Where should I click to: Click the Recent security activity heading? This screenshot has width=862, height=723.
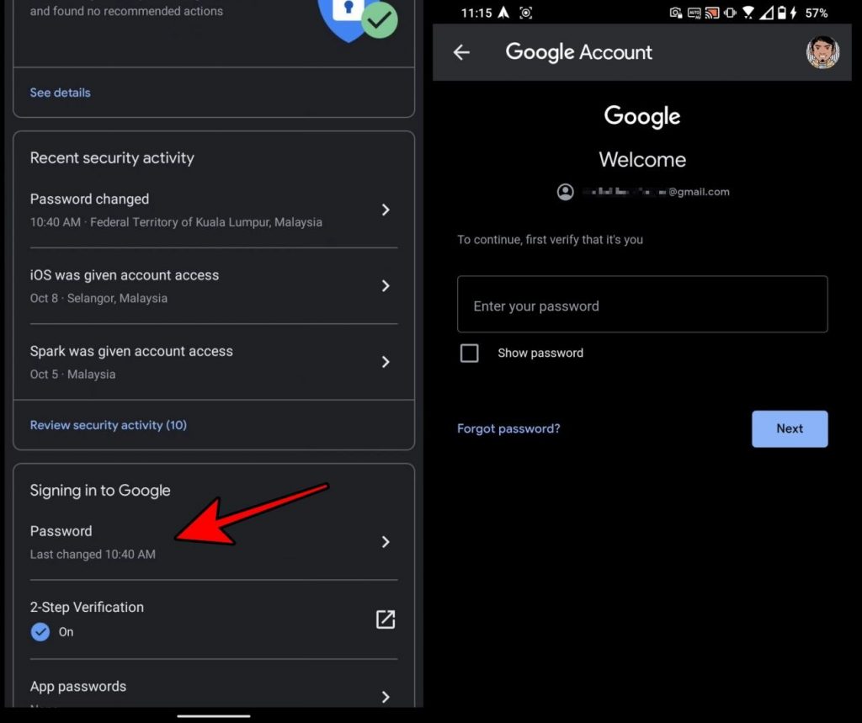click(x=112, y=157)
